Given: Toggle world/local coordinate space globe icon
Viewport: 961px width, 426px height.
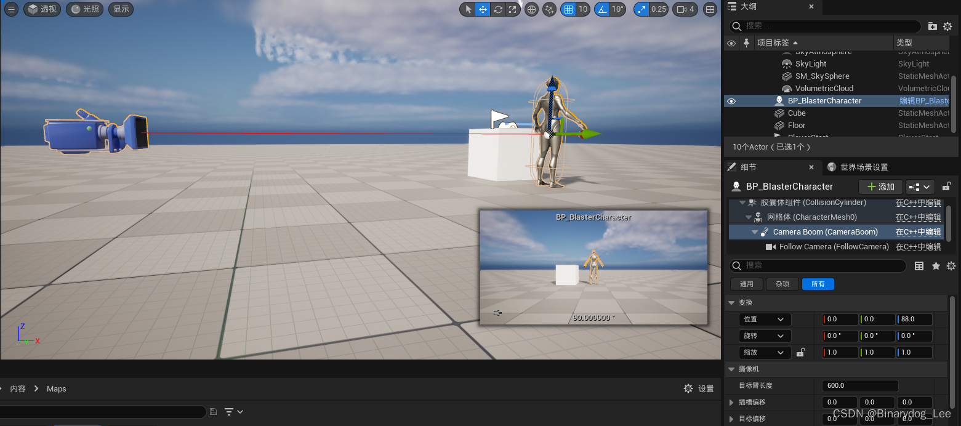Looking at the screenshot, I should click(x=531, y=9).
